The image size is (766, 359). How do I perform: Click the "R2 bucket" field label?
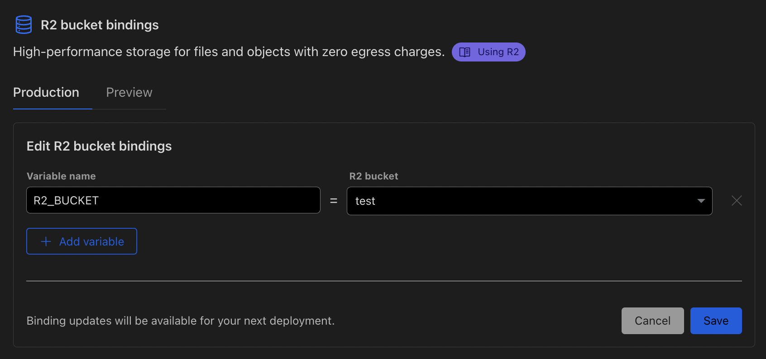(x=373, y=176)
